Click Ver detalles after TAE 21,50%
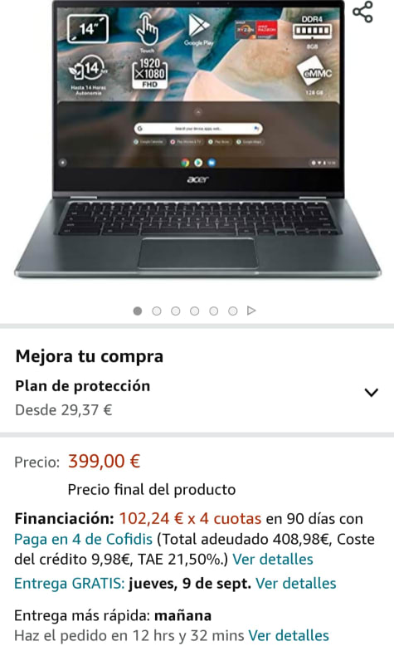This screenshot has height=646, width=394. coord(273,559)
